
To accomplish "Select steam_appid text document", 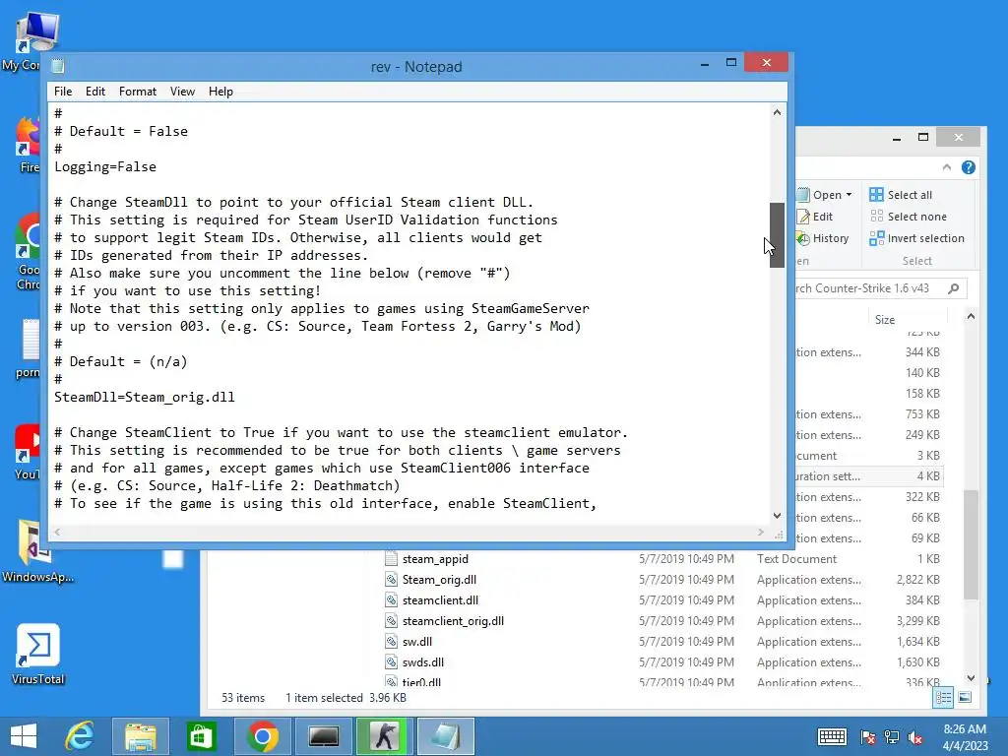I will [435, 559].
